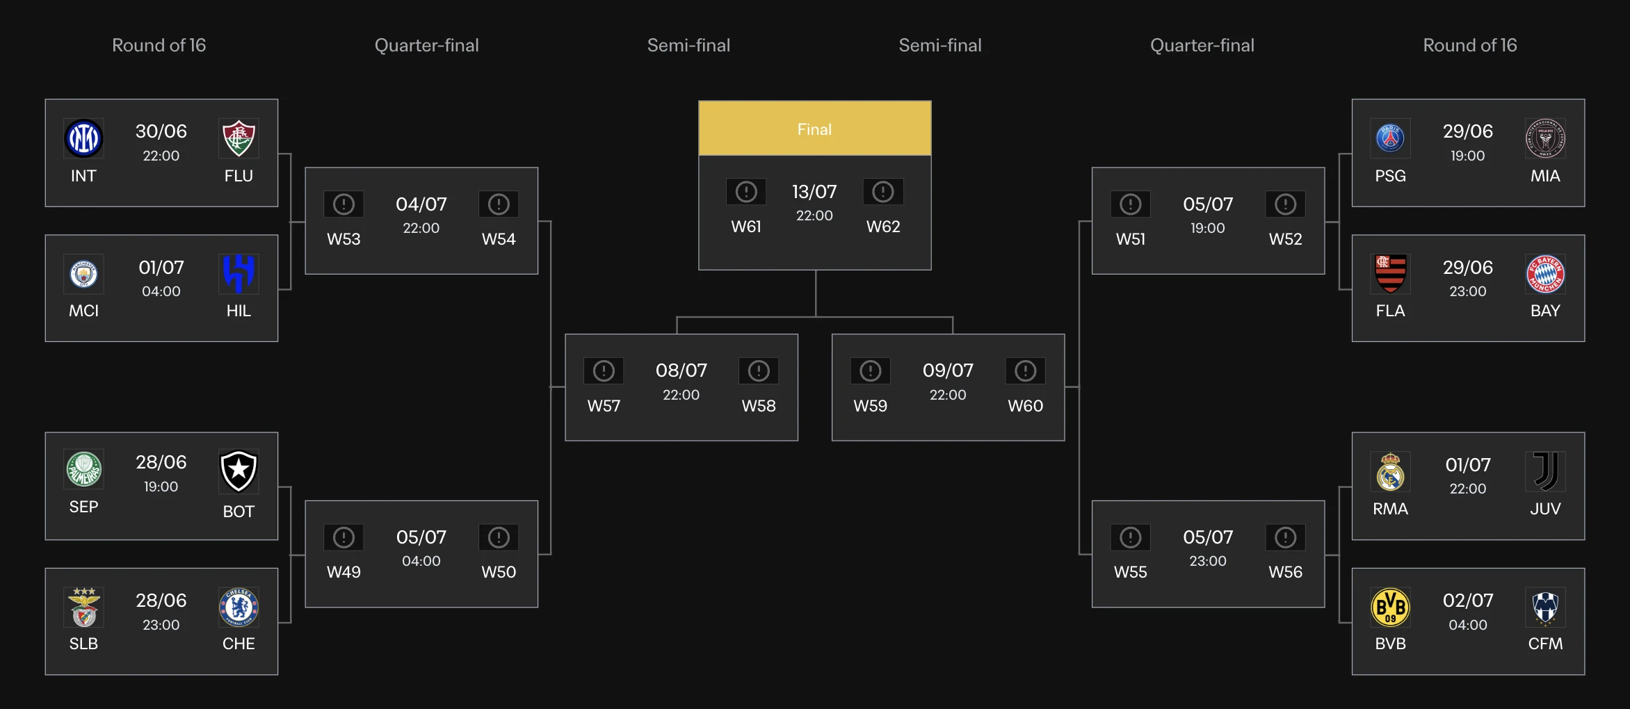Image resolution: width=1630 pixels, height=709 pixels.
Task: Click the Borussia Dortmund crest (BVB)
Action: coord(1390,607)
